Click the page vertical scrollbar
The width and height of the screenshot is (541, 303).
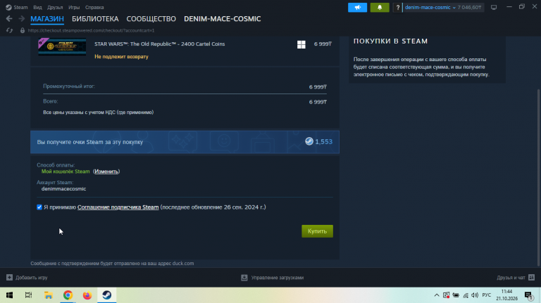point(539,177)
